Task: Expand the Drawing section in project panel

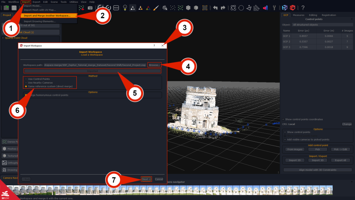Action: (9, 170)
